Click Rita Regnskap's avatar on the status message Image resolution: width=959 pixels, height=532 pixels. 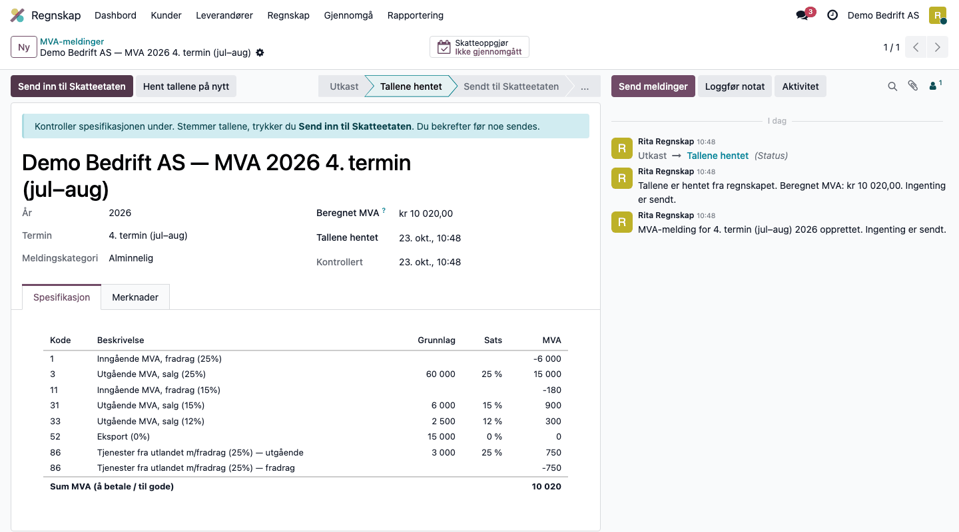coord(621,148)
